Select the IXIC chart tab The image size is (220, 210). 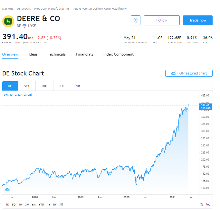pyautogui.click(x=44, y=86)
